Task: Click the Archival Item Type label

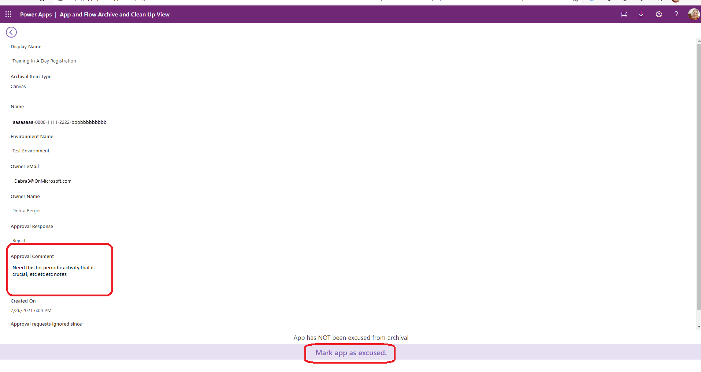Action: 31,77
